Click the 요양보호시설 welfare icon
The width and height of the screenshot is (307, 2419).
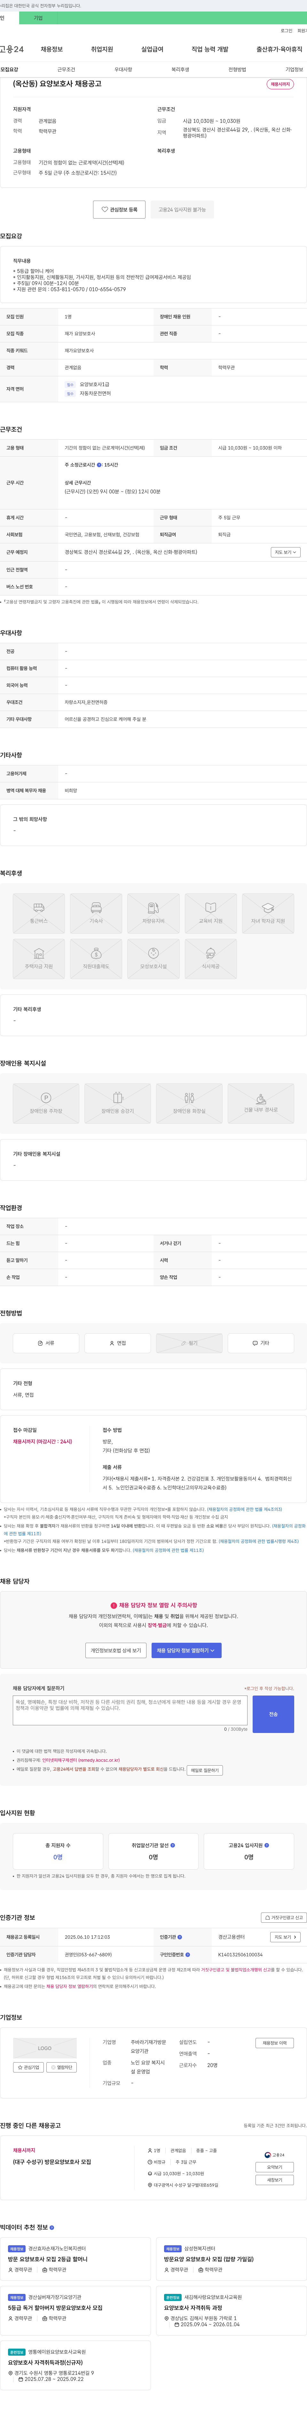(153, 959)
